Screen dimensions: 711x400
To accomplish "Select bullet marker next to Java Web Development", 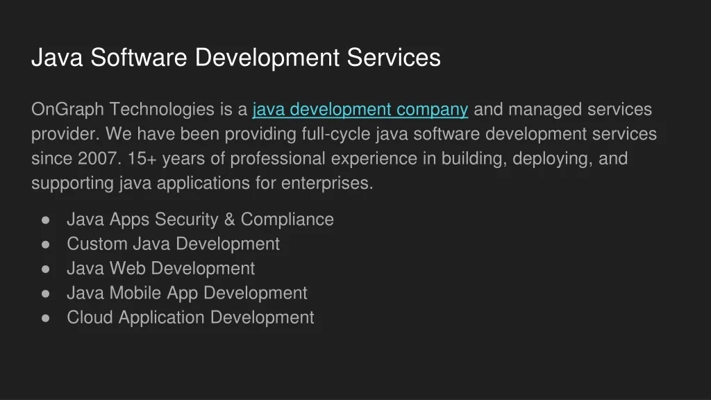I will (46, 269).
